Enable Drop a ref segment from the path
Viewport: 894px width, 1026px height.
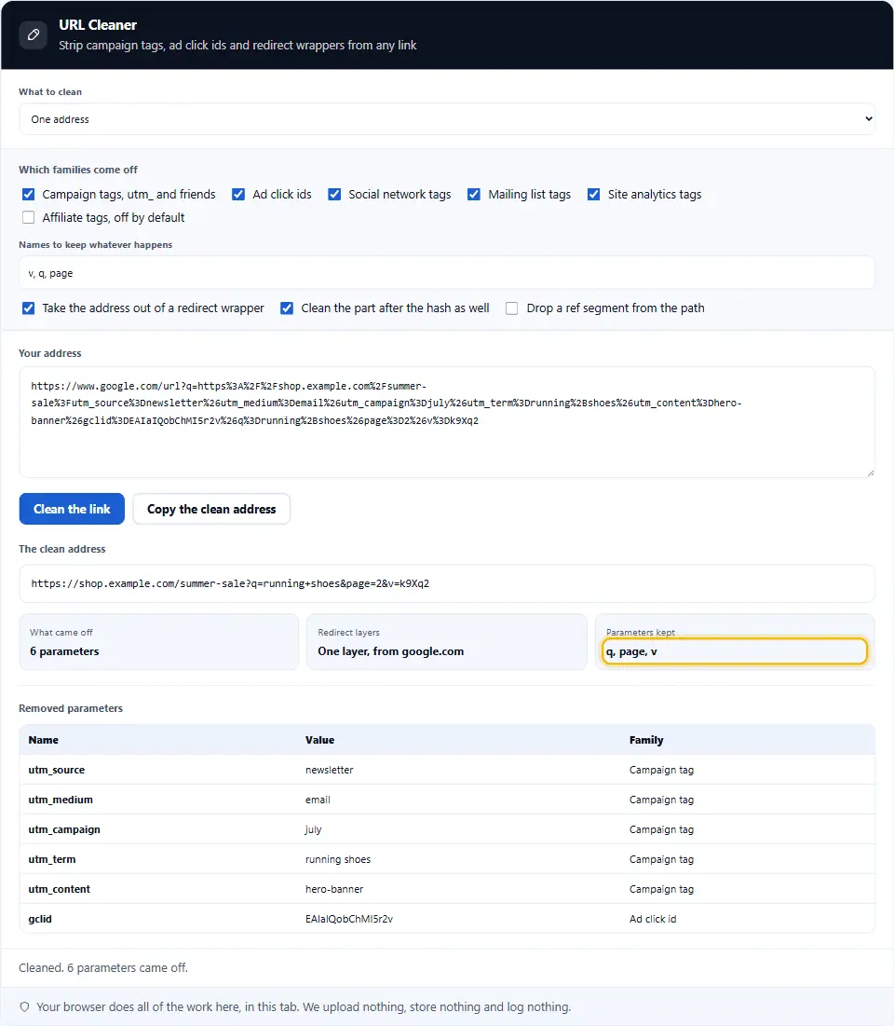click(512, 308)
